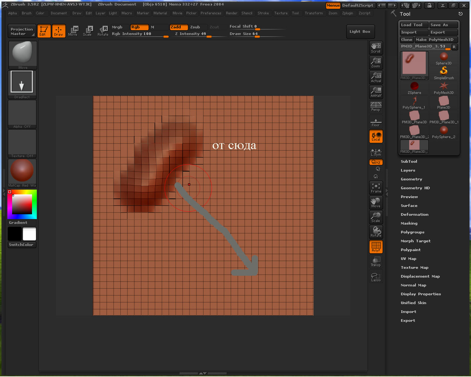Click the Load Tool button
The image size is (471, 377).
coord(414,25)
